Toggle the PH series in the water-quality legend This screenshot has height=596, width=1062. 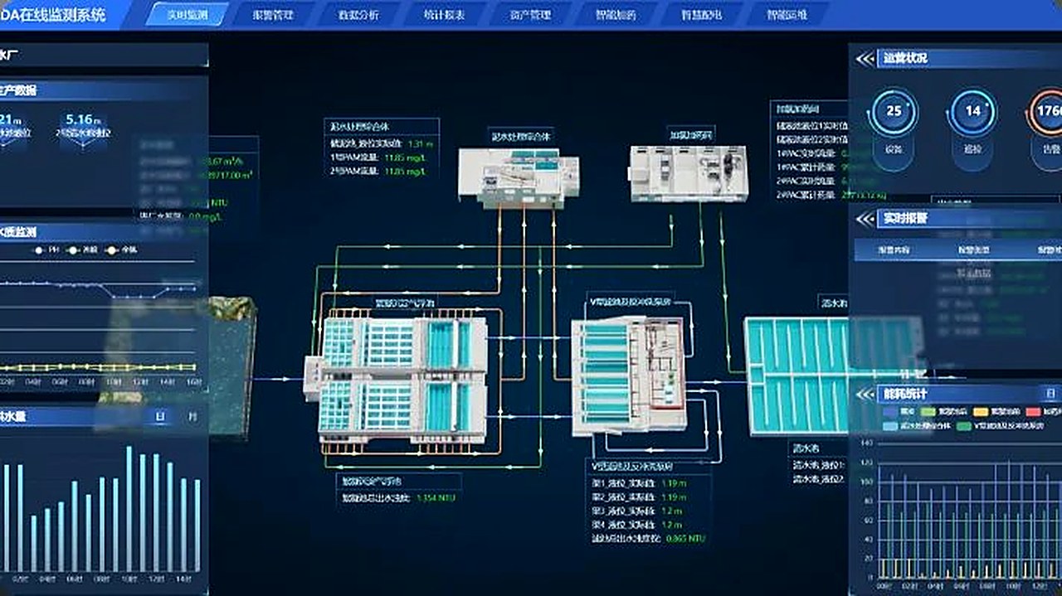[x=45, y=250]
